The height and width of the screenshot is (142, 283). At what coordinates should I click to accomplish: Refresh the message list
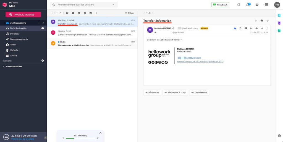60,13
